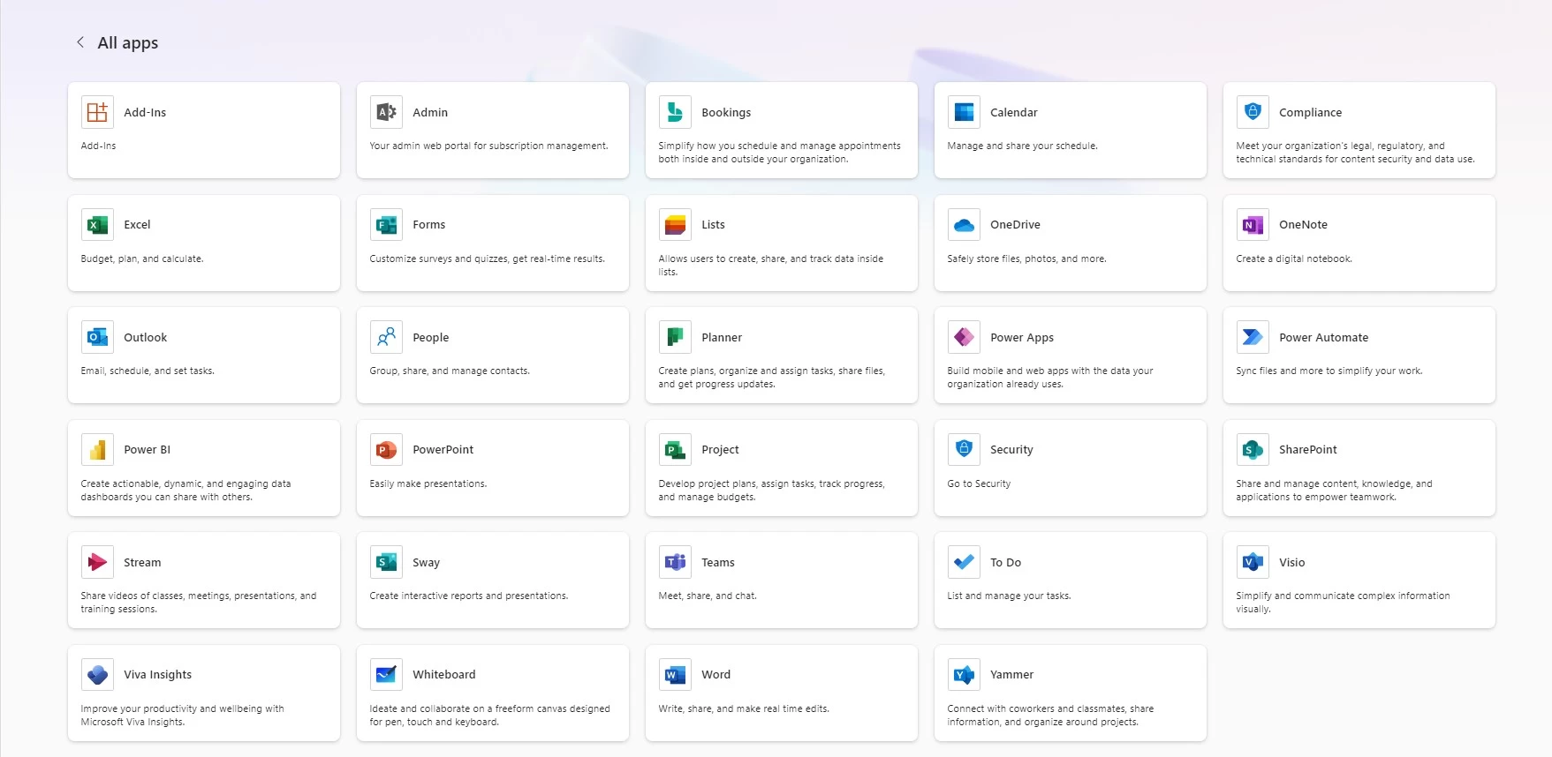Open the Viva Insights icon
The width and height of the screenshot is (1552, 757).
(x=97, y=675)
